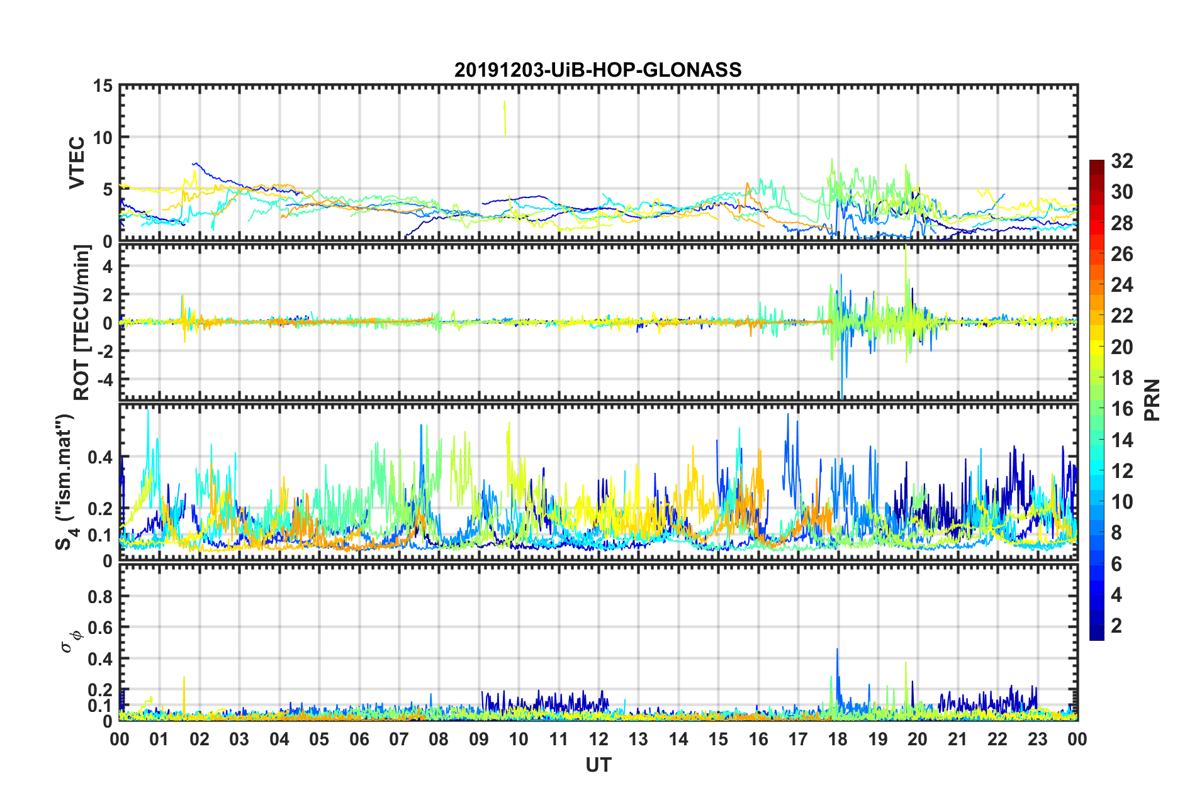Image resolution: width=1197 pixels, height=800 pixels.
Task: Click the sigma phi axis tick label 0.6
Action: [100, 628]
